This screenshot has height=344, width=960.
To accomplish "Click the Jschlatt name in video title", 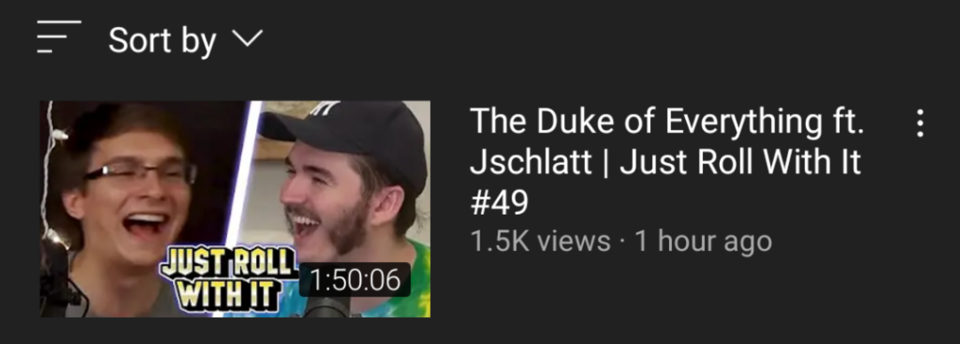I will (x=531, y=162).
